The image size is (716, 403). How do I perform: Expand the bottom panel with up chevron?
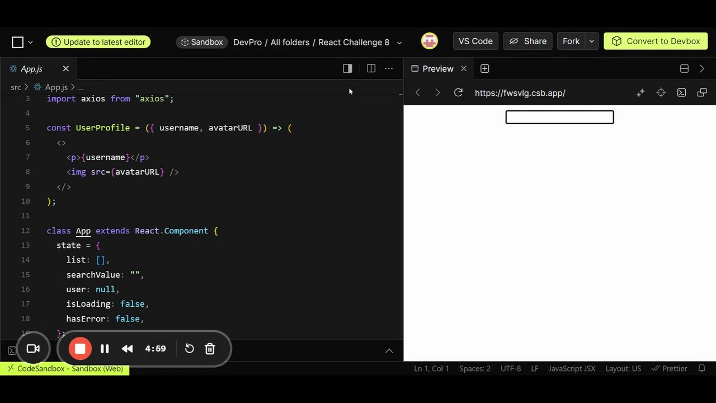tap(389, 351)
